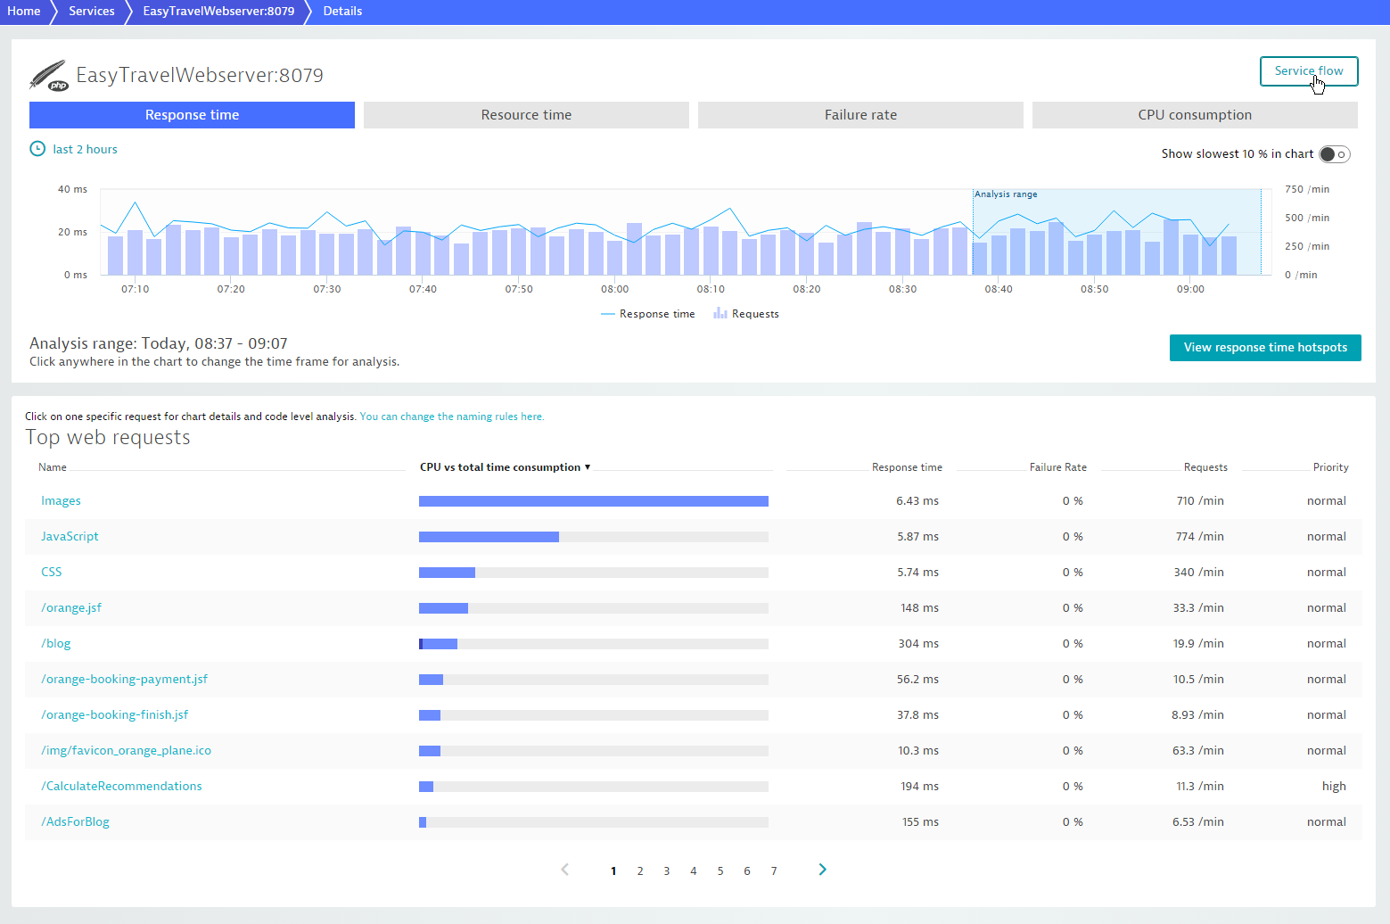Jump to page 3 of requests

666,870
